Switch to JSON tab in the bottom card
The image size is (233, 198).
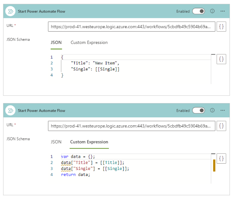point(56,142)
